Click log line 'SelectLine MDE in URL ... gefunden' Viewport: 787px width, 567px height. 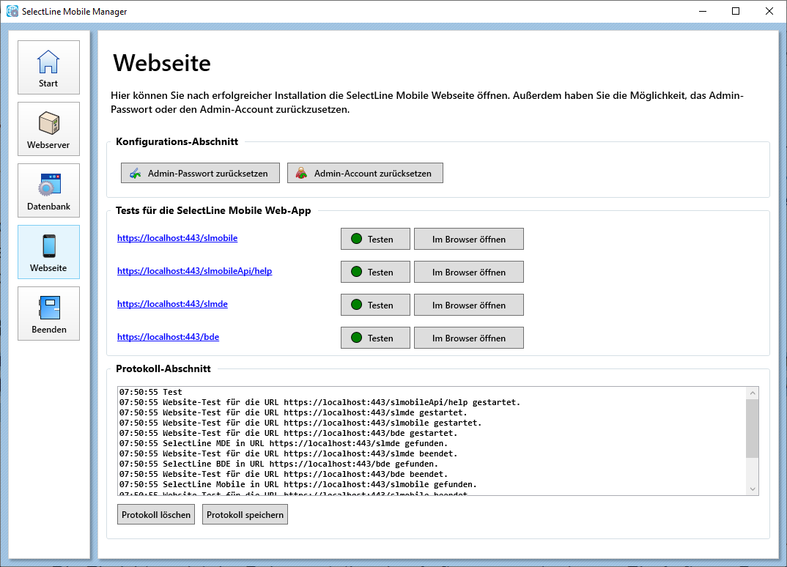point(283,443)
